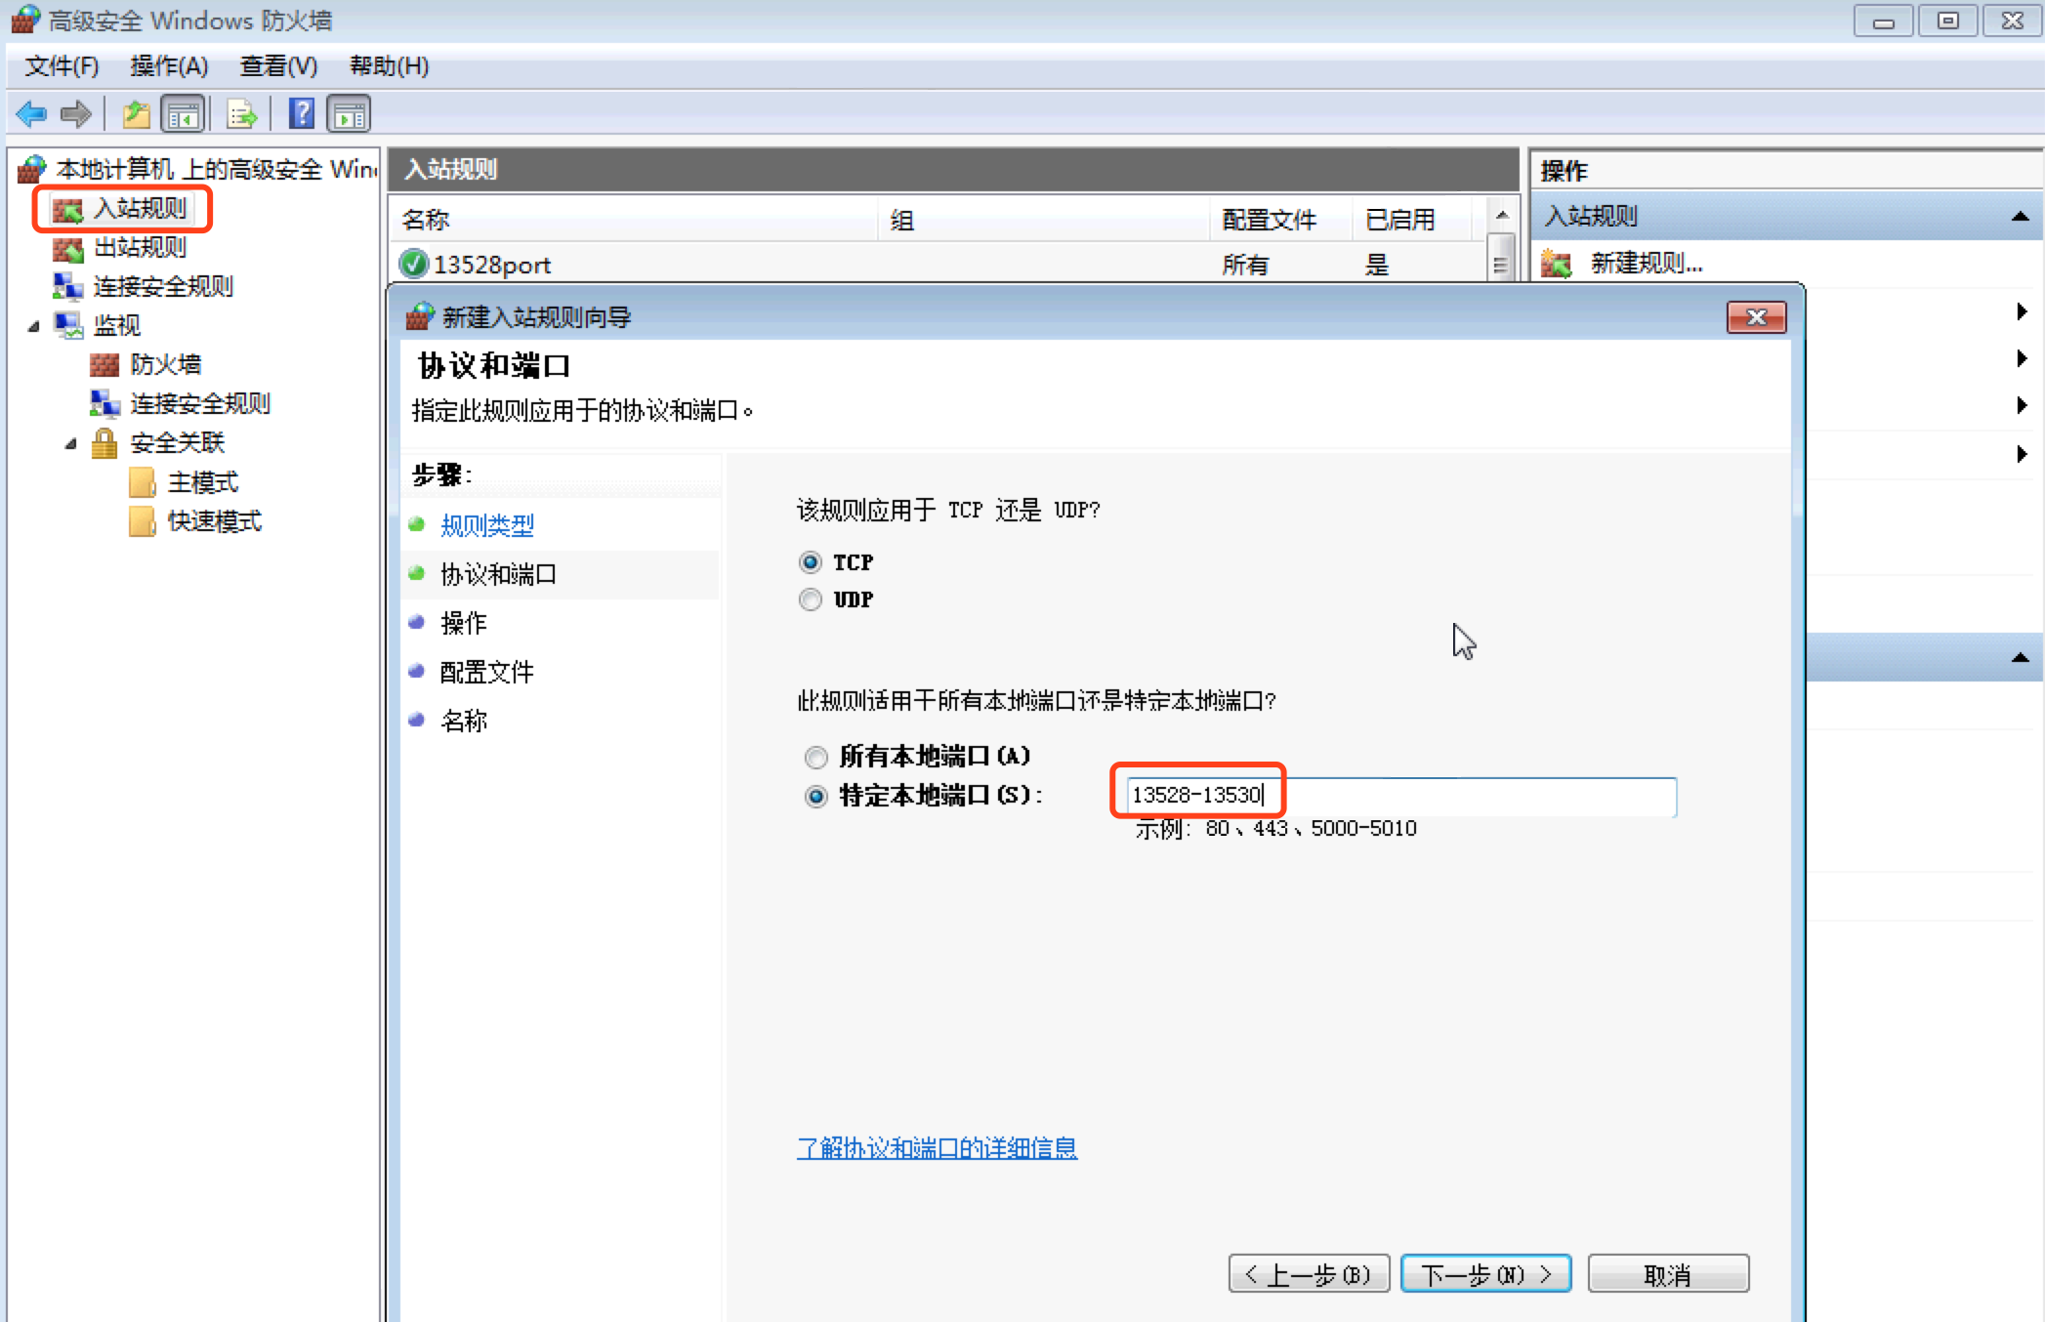Image resolution: width=2045 pixels, height=1322 pixels.
Task: Open the view (查看) menu
Action: tap(278, 66)
